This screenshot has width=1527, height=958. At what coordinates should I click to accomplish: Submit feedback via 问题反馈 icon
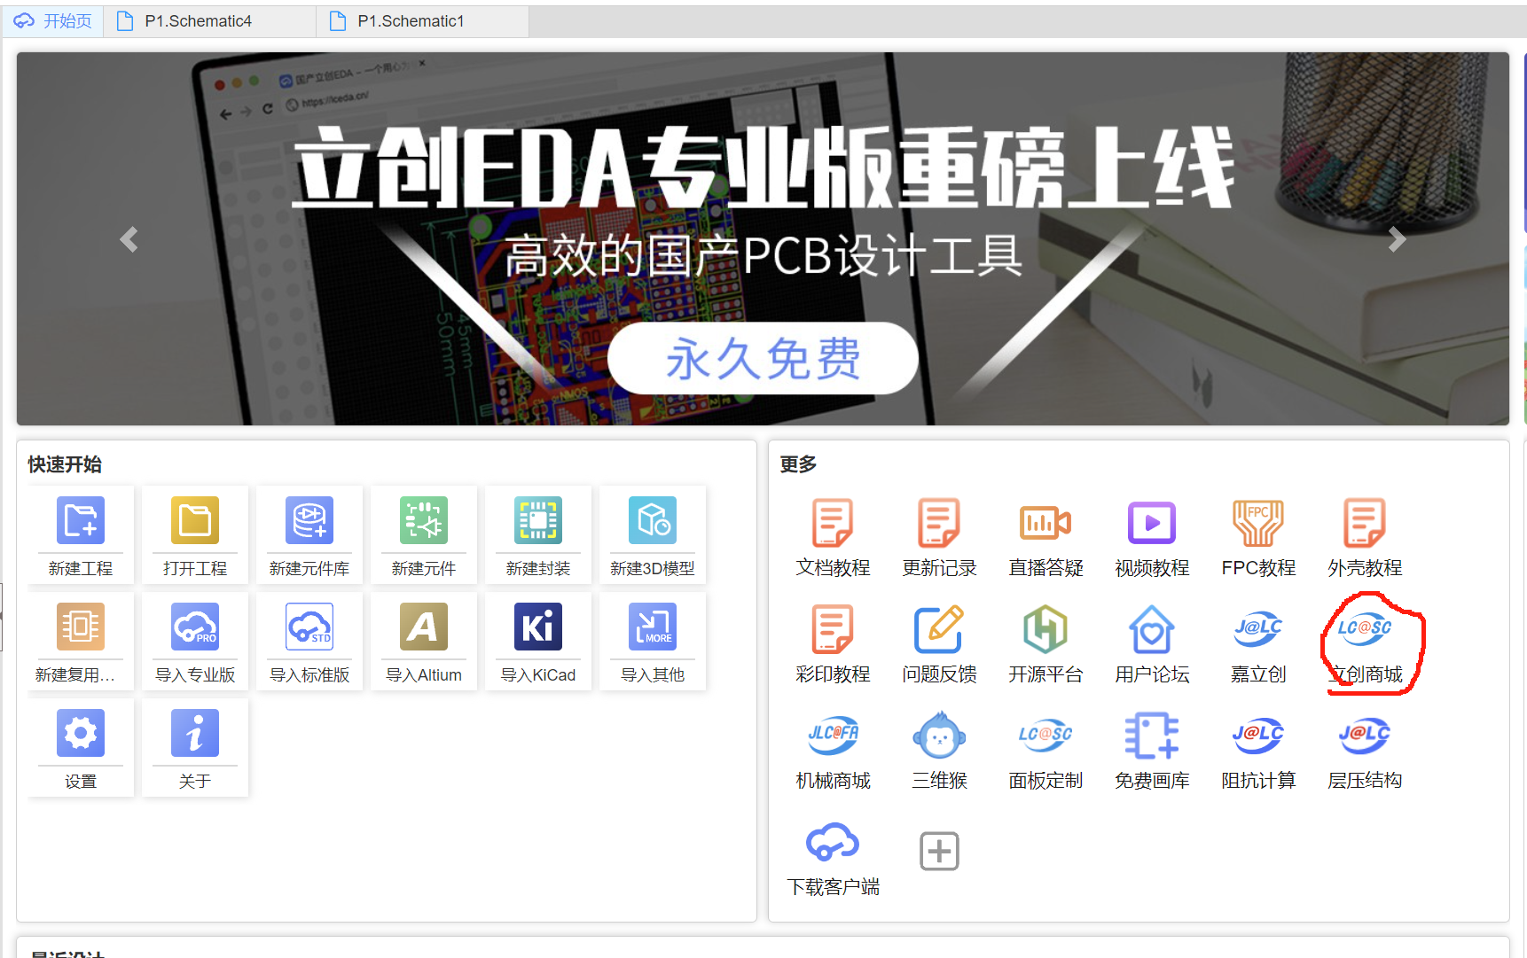(939, 629)
